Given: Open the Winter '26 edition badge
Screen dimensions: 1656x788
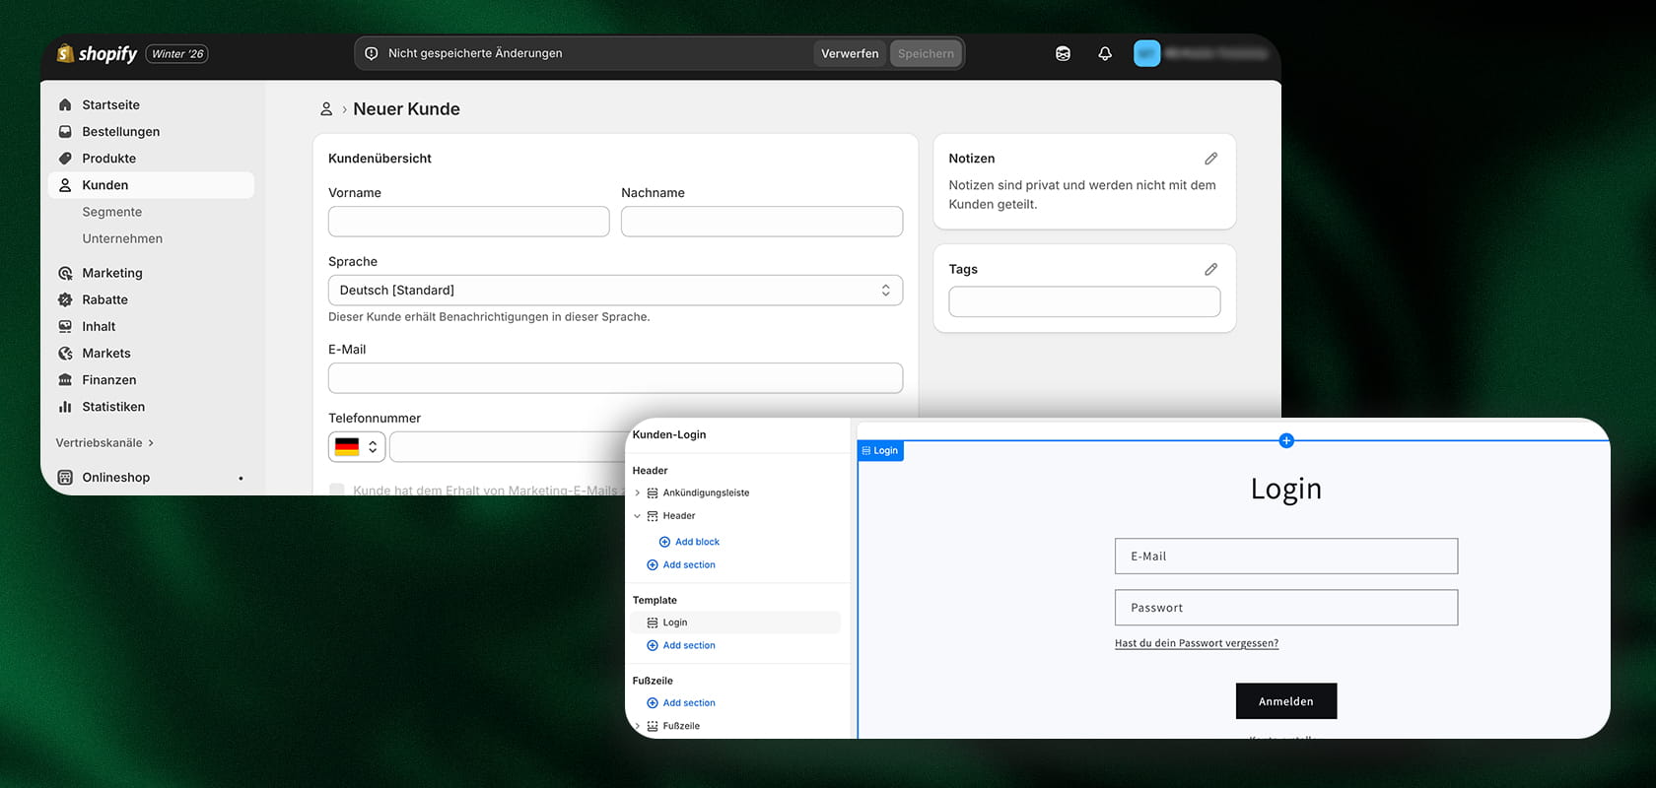Looking at the screenshot, I should pos(177,53).
